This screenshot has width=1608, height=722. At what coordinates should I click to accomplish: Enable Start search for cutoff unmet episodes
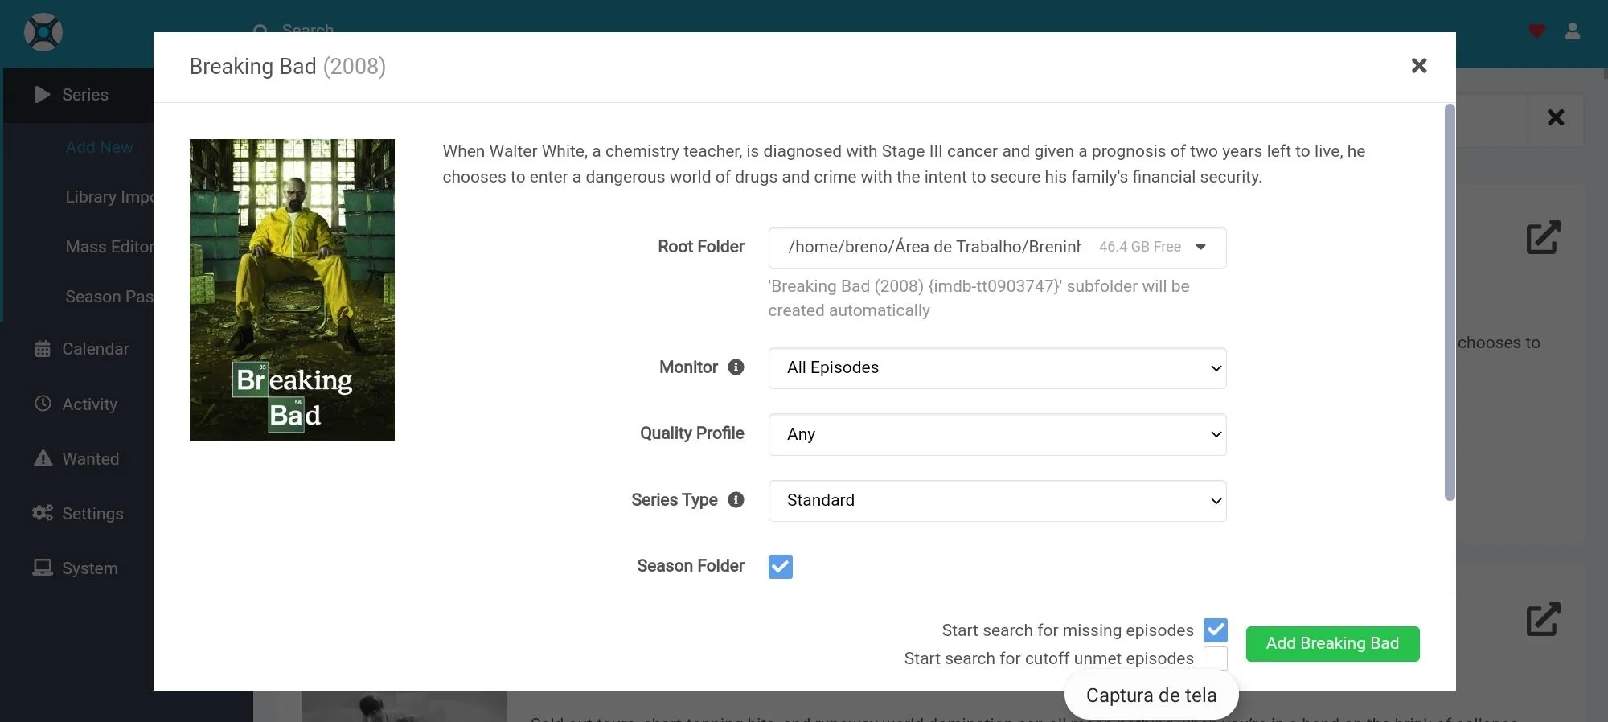tap(1215, 658)
